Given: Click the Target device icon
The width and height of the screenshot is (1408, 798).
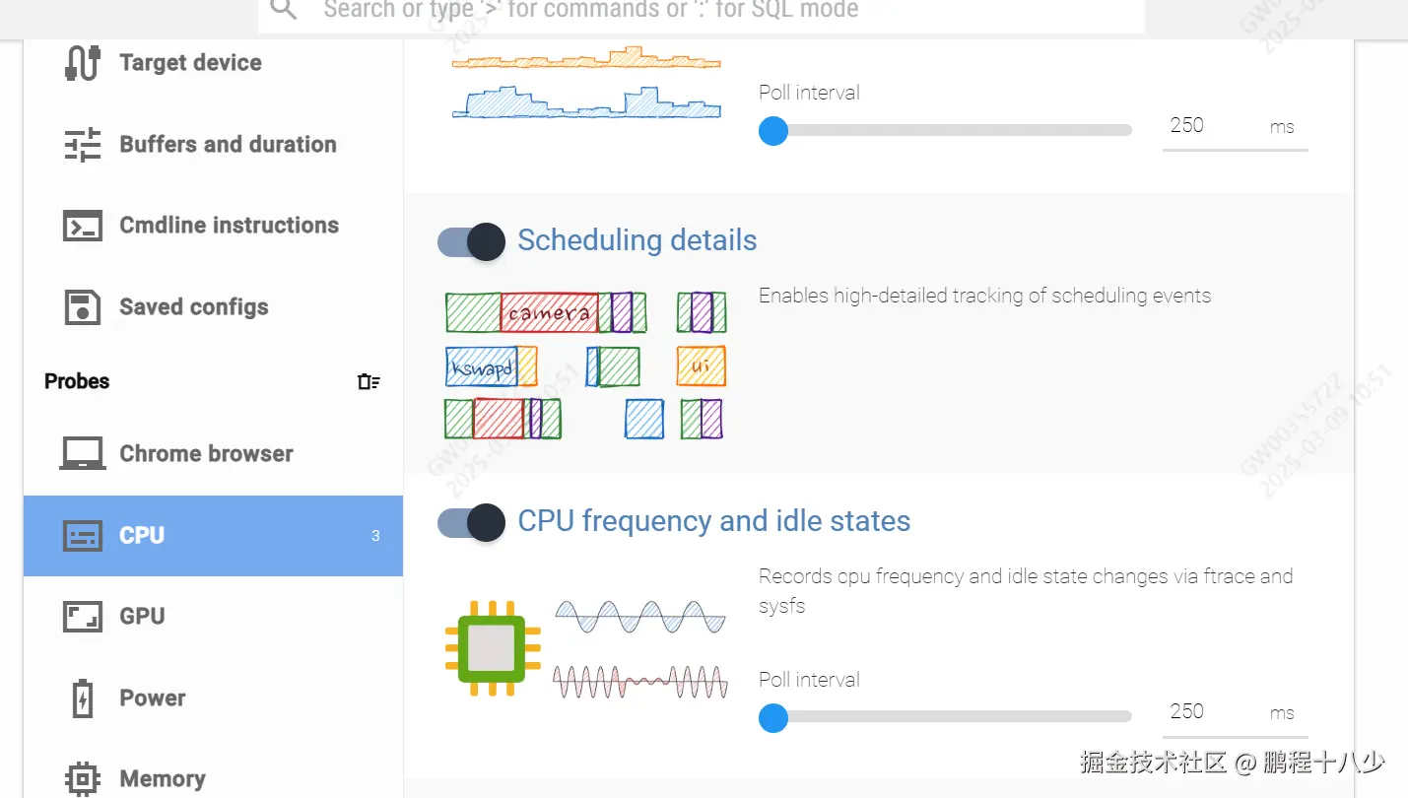Looking at the screenshot, I should [83, 63].
